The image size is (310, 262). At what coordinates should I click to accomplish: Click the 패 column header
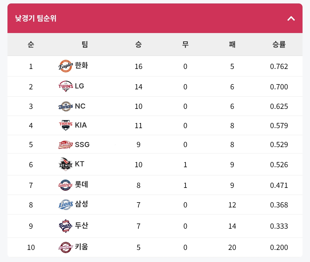point(232,45)
